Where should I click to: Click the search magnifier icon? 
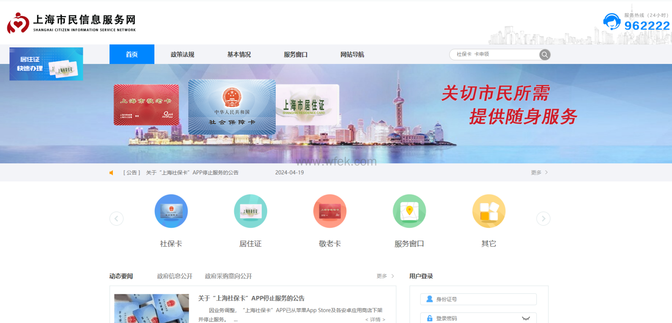[x=545, y=55]
